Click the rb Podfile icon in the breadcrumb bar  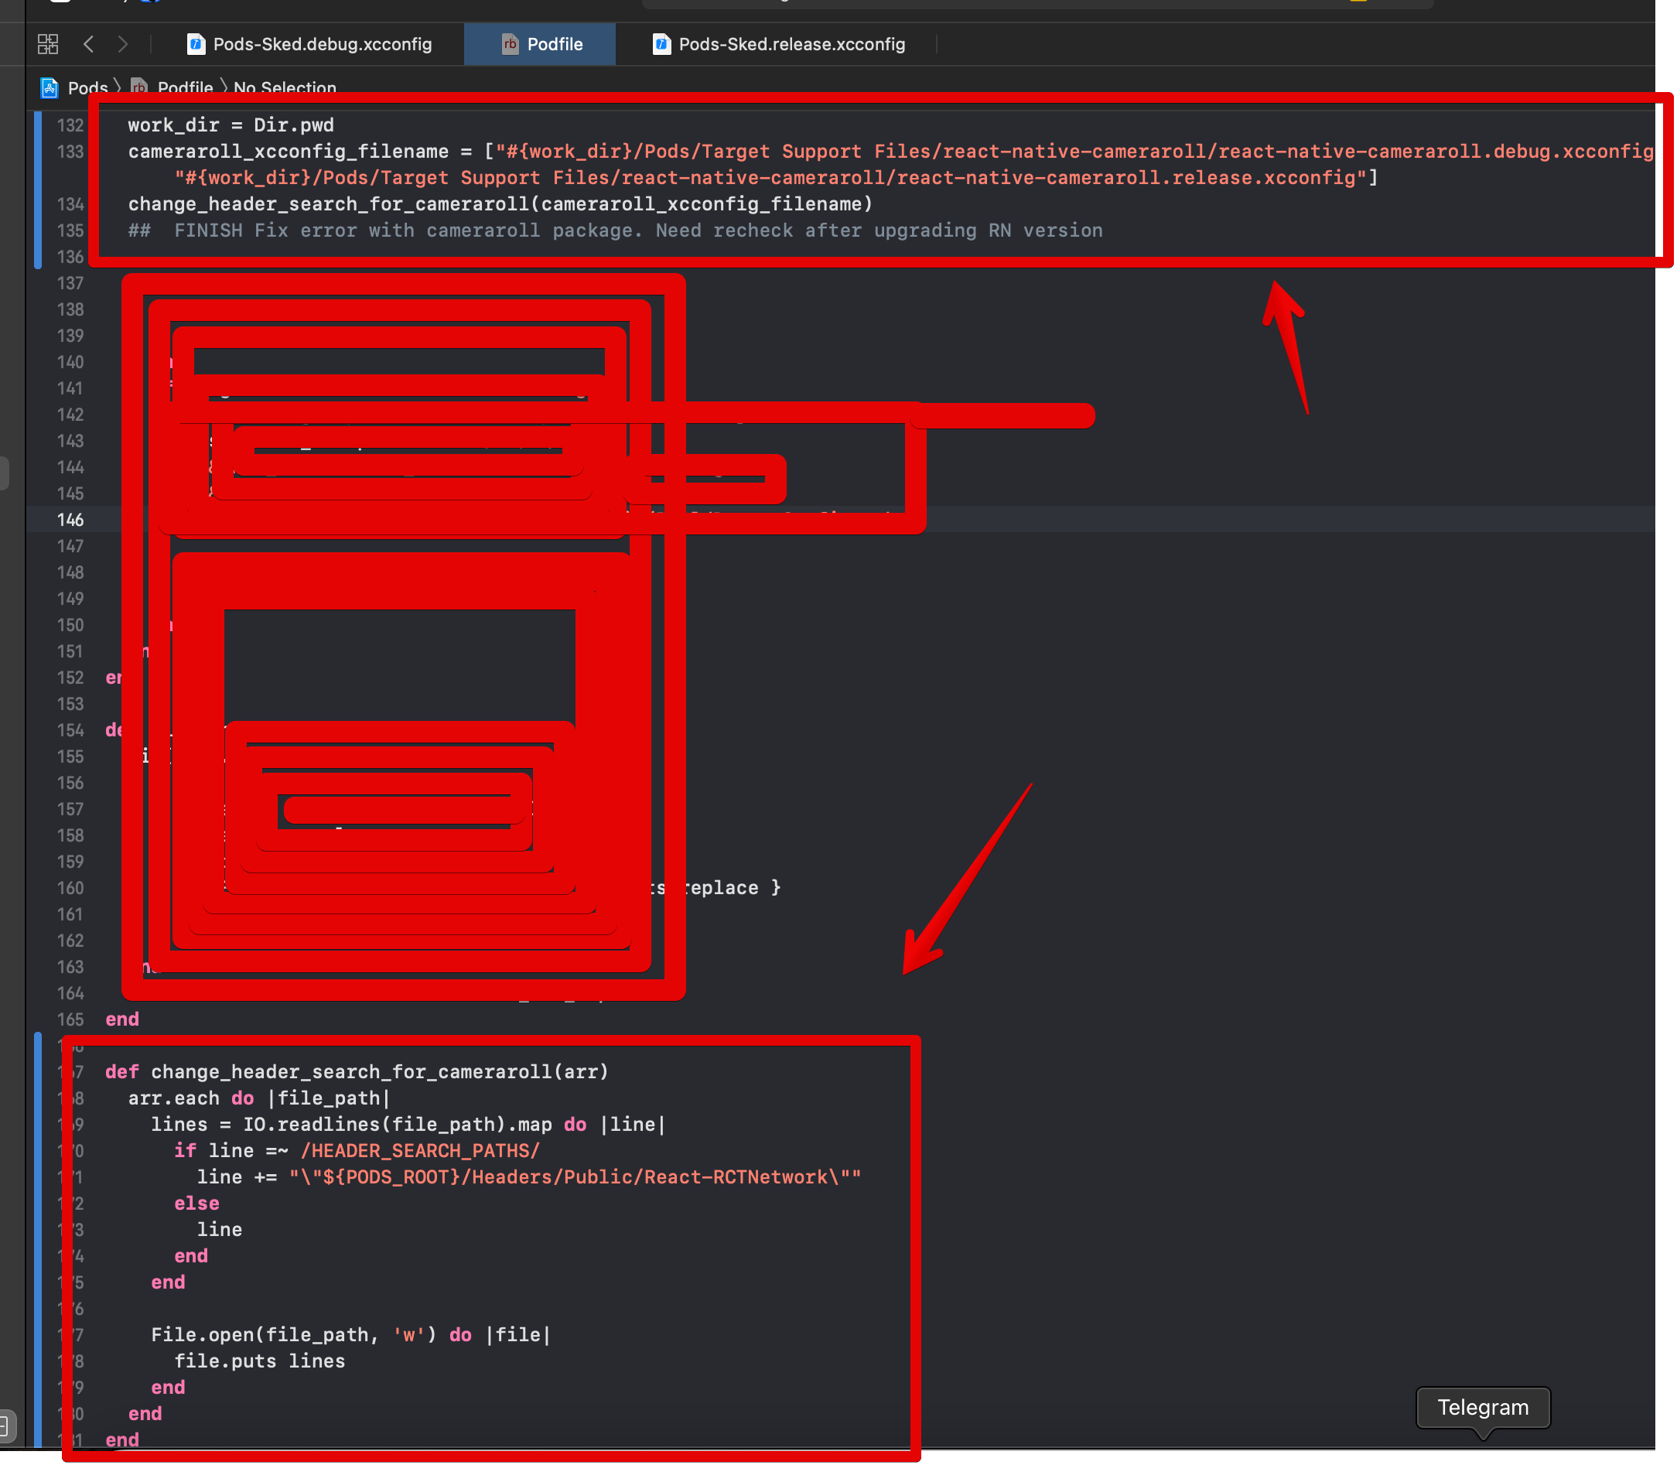139,87
